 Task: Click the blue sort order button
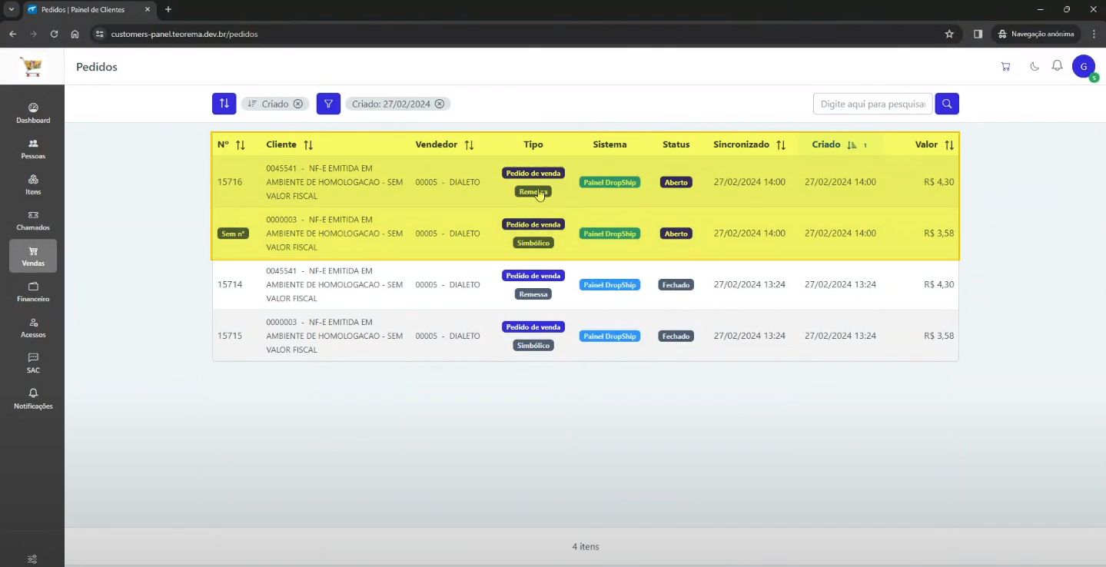224,104
